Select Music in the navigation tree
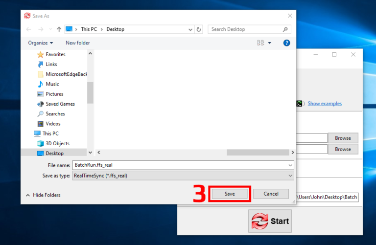376x245 pixels. coord(52,84)
